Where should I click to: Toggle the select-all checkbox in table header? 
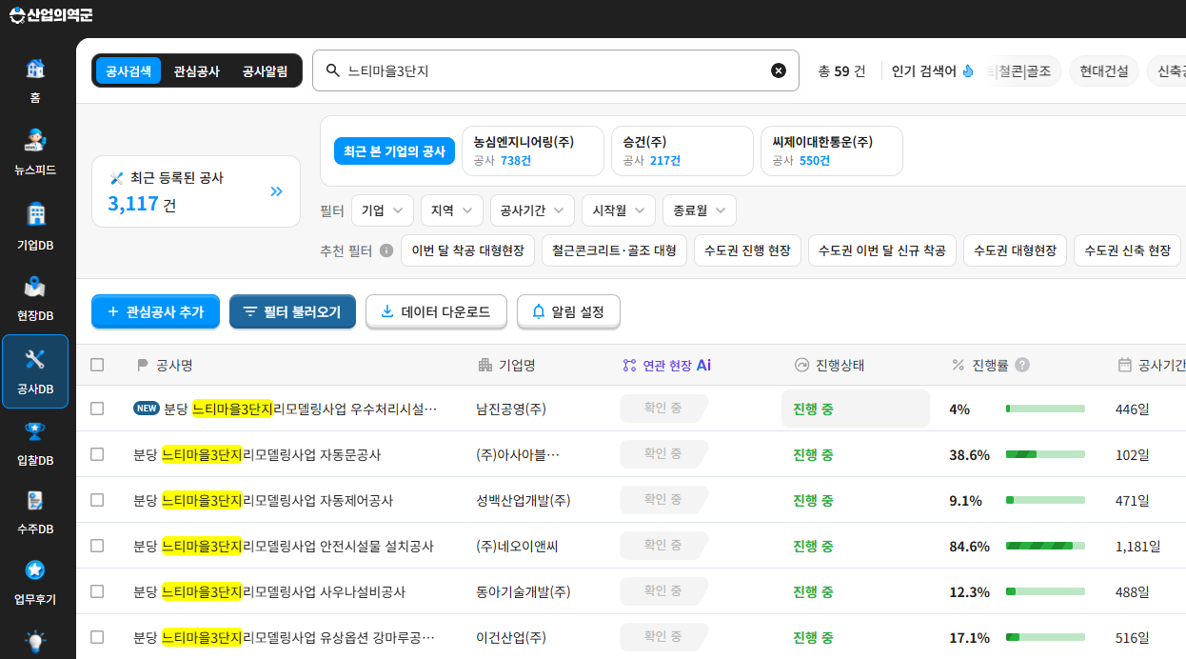pos(97,365)
